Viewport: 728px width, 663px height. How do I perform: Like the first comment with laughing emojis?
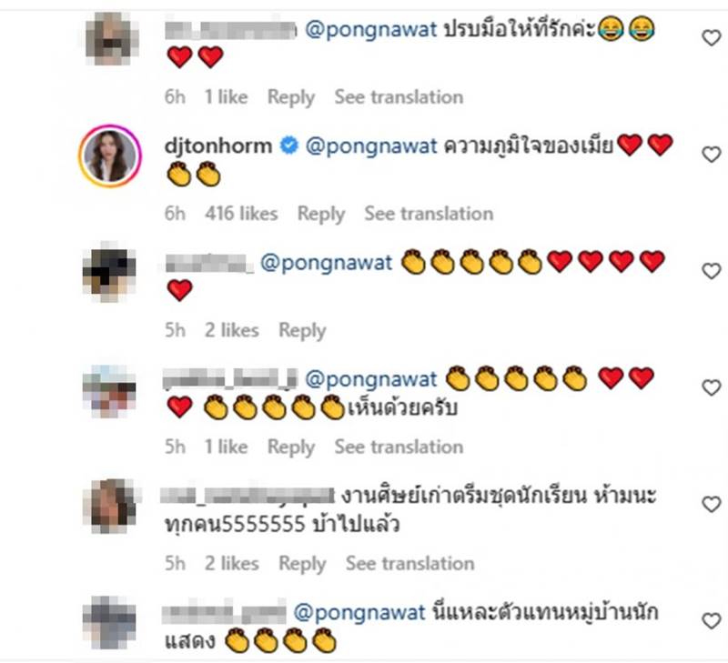pos(711,37)
